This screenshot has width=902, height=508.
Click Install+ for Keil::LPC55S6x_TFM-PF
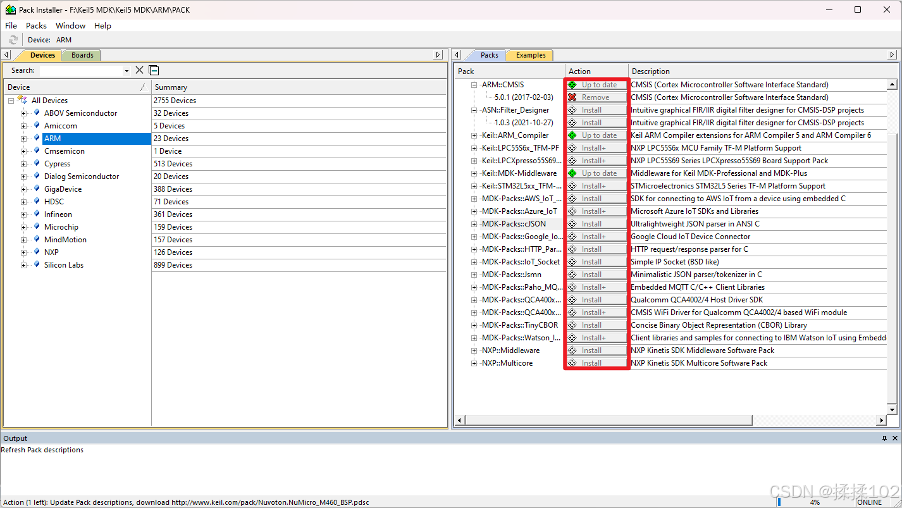point(596,148)
